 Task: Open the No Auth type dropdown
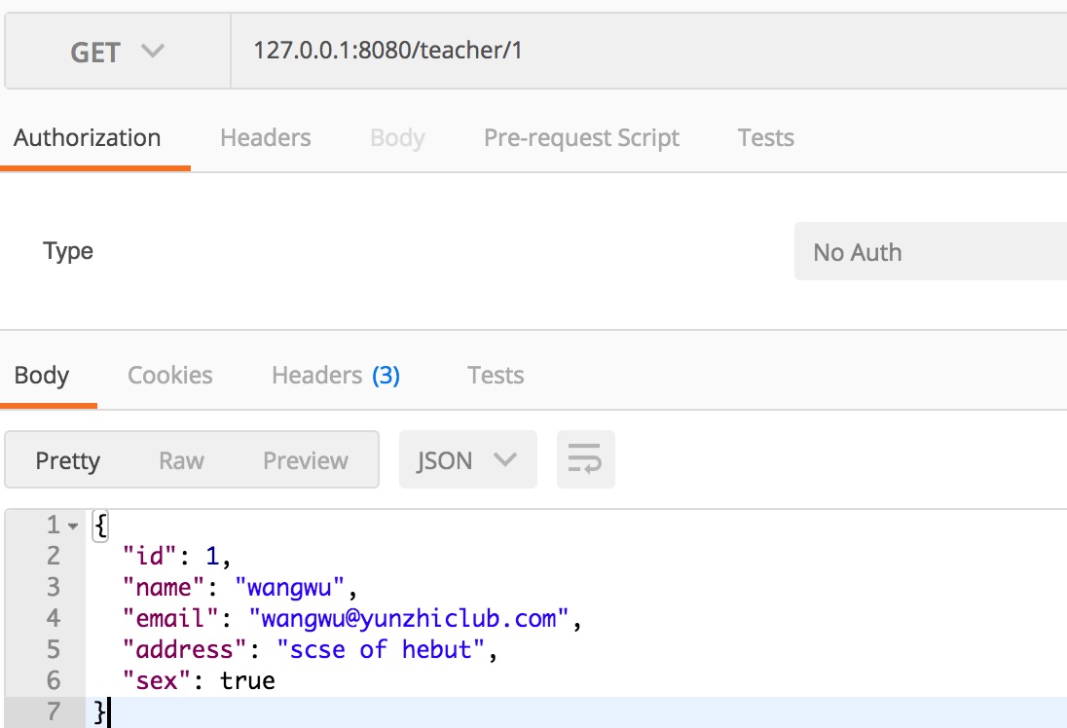pyautogui.click(x=931, y=252)
